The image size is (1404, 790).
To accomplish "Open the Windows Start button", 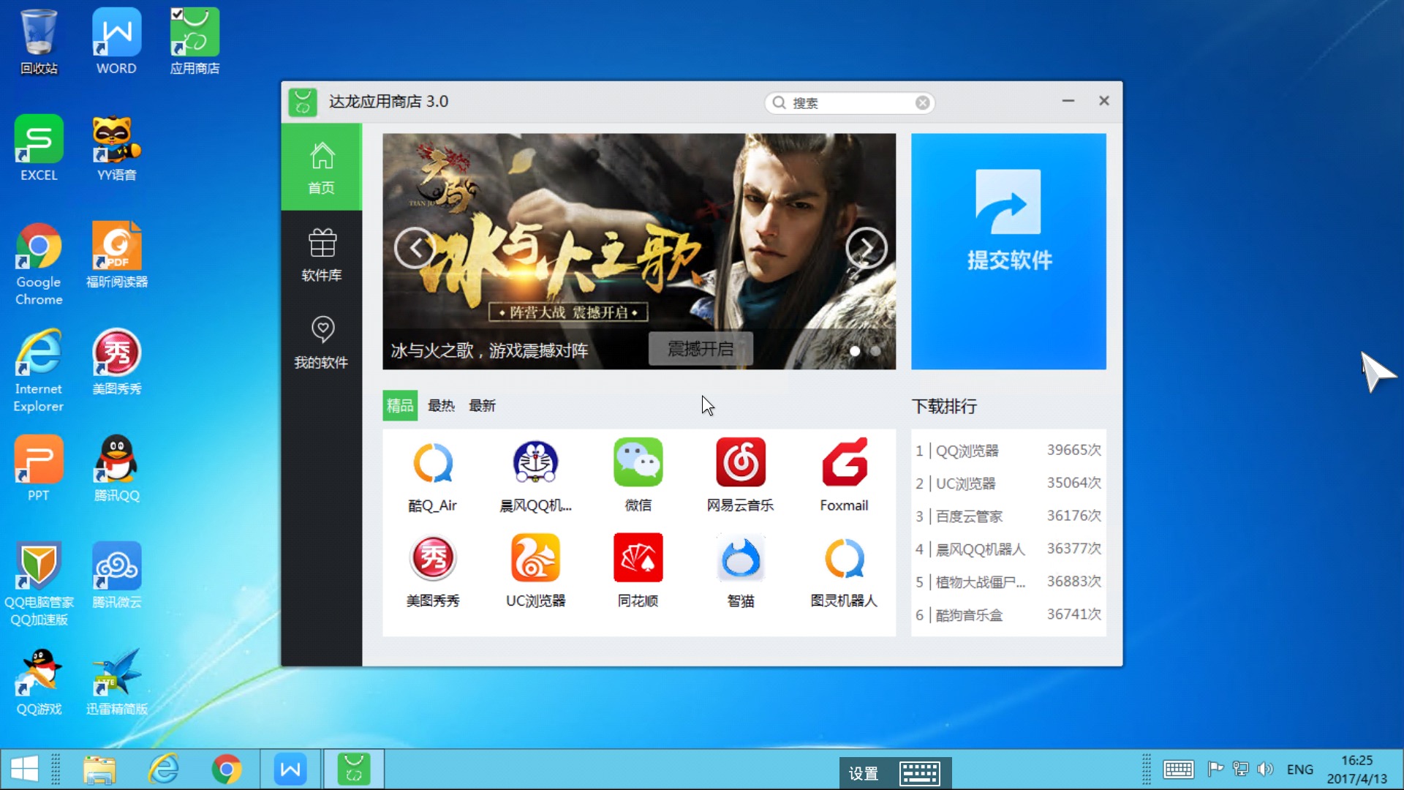I will click(24, 769).
